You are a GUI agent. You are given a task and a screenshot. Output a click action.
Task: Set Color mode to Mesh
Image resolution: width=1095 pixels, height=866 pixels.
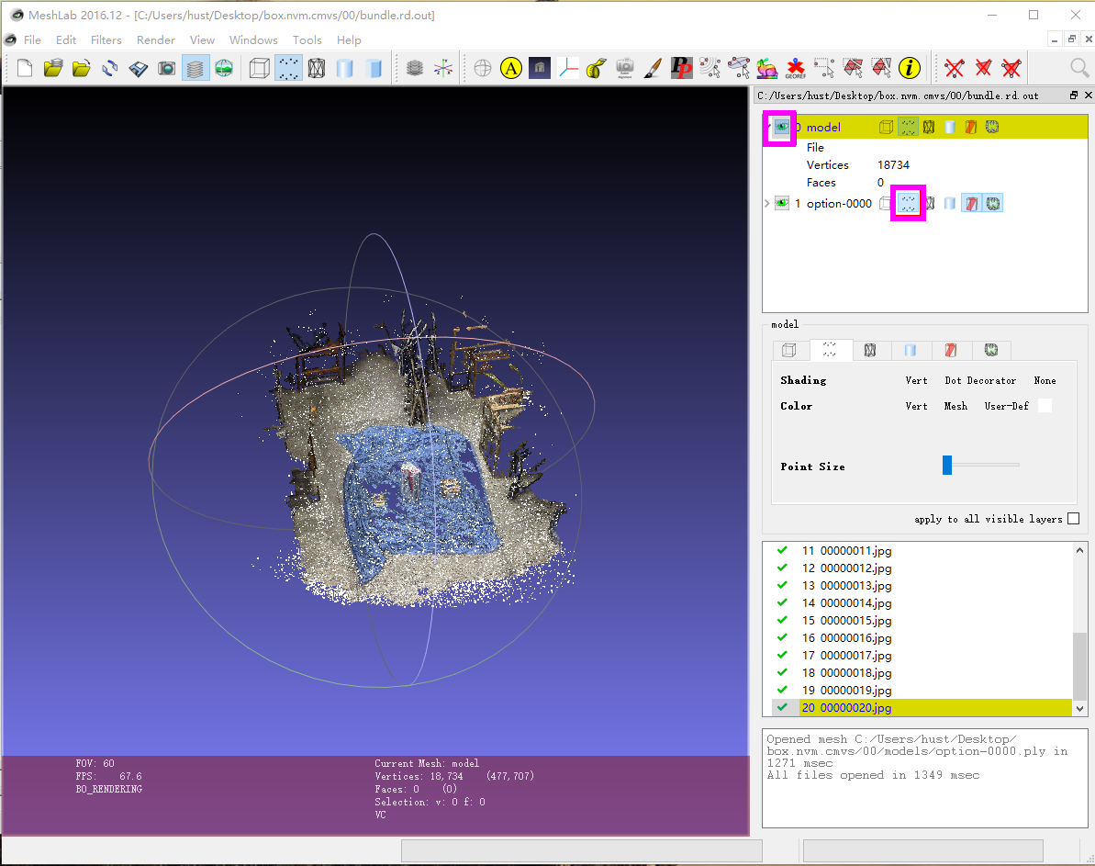point(955,405)
